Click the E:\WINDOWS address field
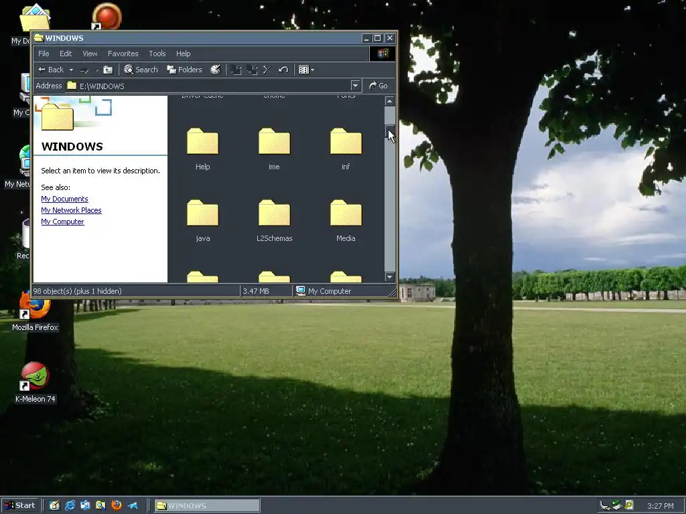The height and width of the screenshot is (514, 686). tap(208, 86)
